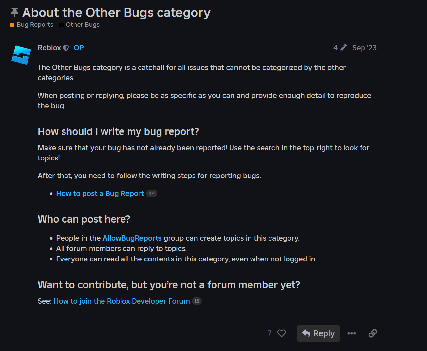The image size is (427, 351).
Task: Open edit history via the pencil icon
Action: 343,48
